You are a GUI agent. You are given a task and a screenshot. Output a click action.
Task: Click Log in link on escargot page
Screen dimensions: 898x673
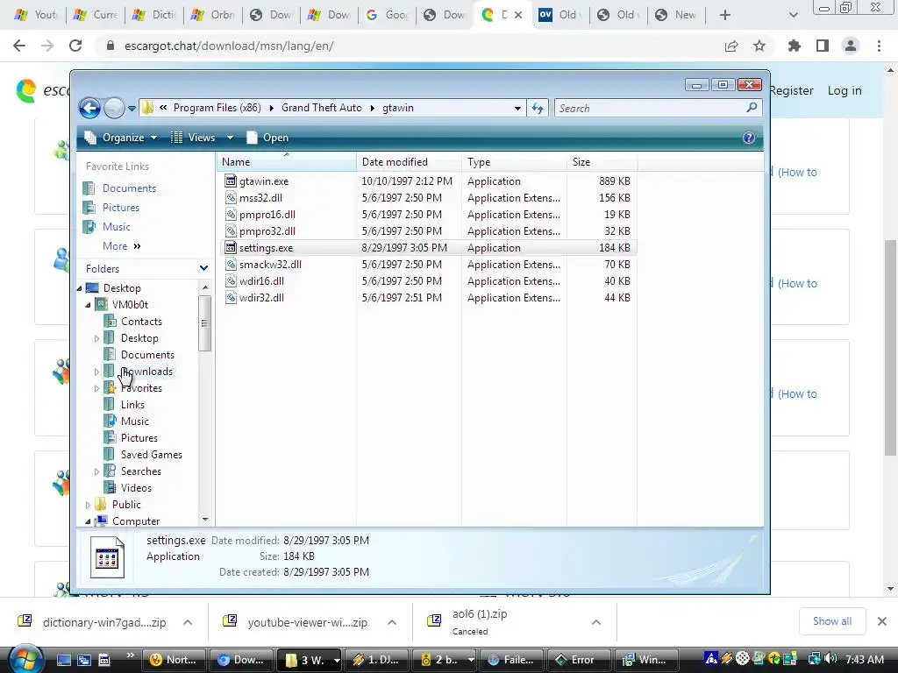point(845,90)
